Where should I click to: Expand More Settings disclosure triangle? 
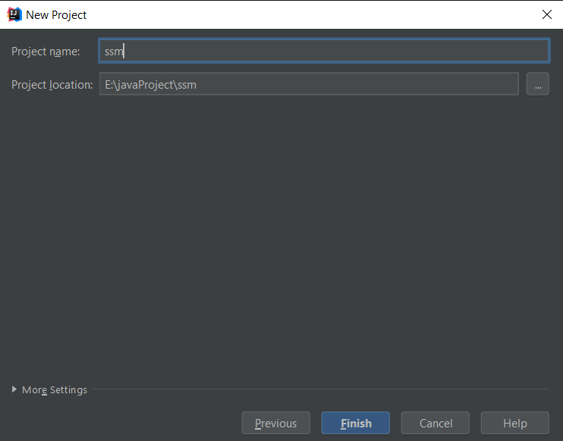[x=14, y=389]
